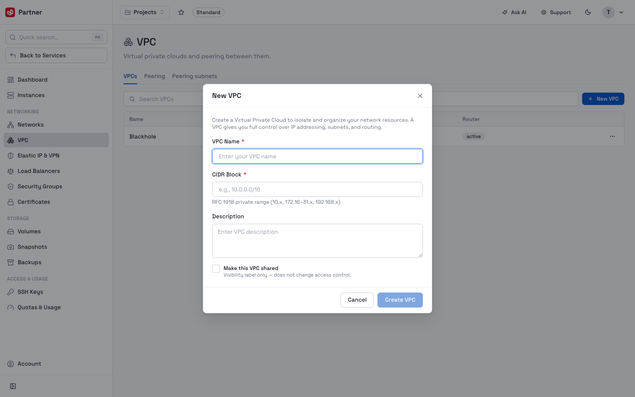This screenshot has width=635, height=397.
Task: Open Ask AI sparkle button
Action: point(514,12)
